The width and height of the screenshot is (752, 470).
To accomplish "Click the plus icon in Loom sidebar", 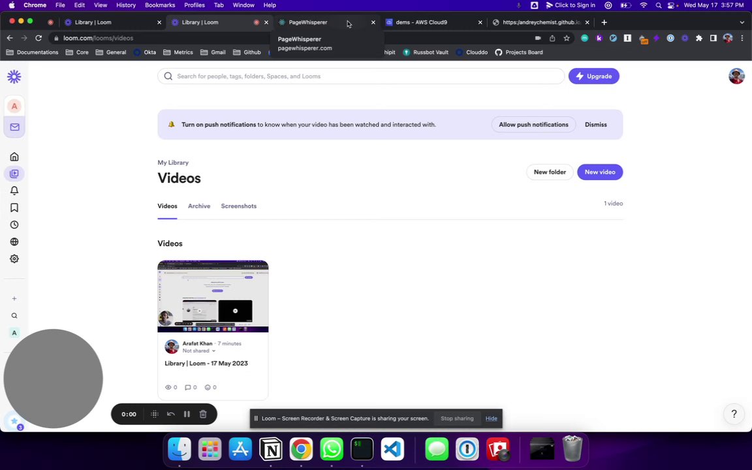I will coord(14,298).
